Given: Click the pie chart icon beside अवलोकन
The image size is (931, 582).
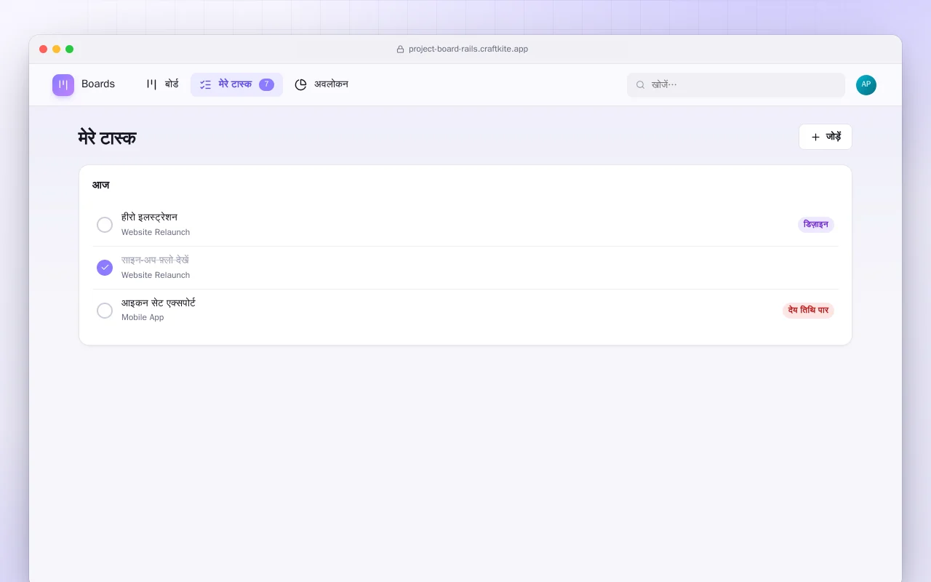Looking at the screenshot, I should (x=300, y=84).
